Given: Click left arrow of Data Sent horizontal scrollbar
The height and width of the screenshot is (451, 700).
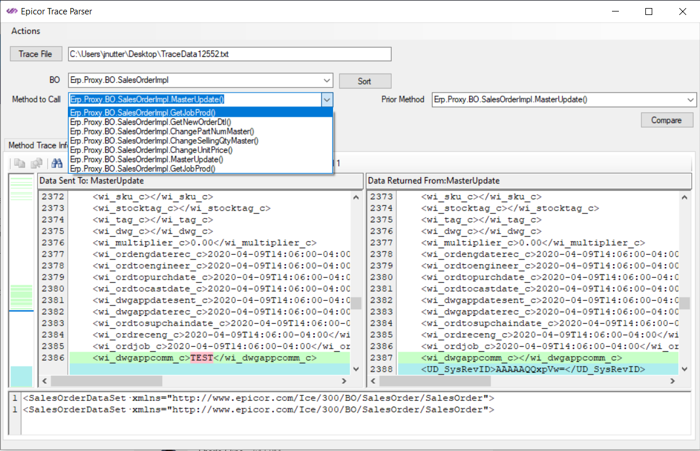Looking at the screenshot, I should pos(44,381).
